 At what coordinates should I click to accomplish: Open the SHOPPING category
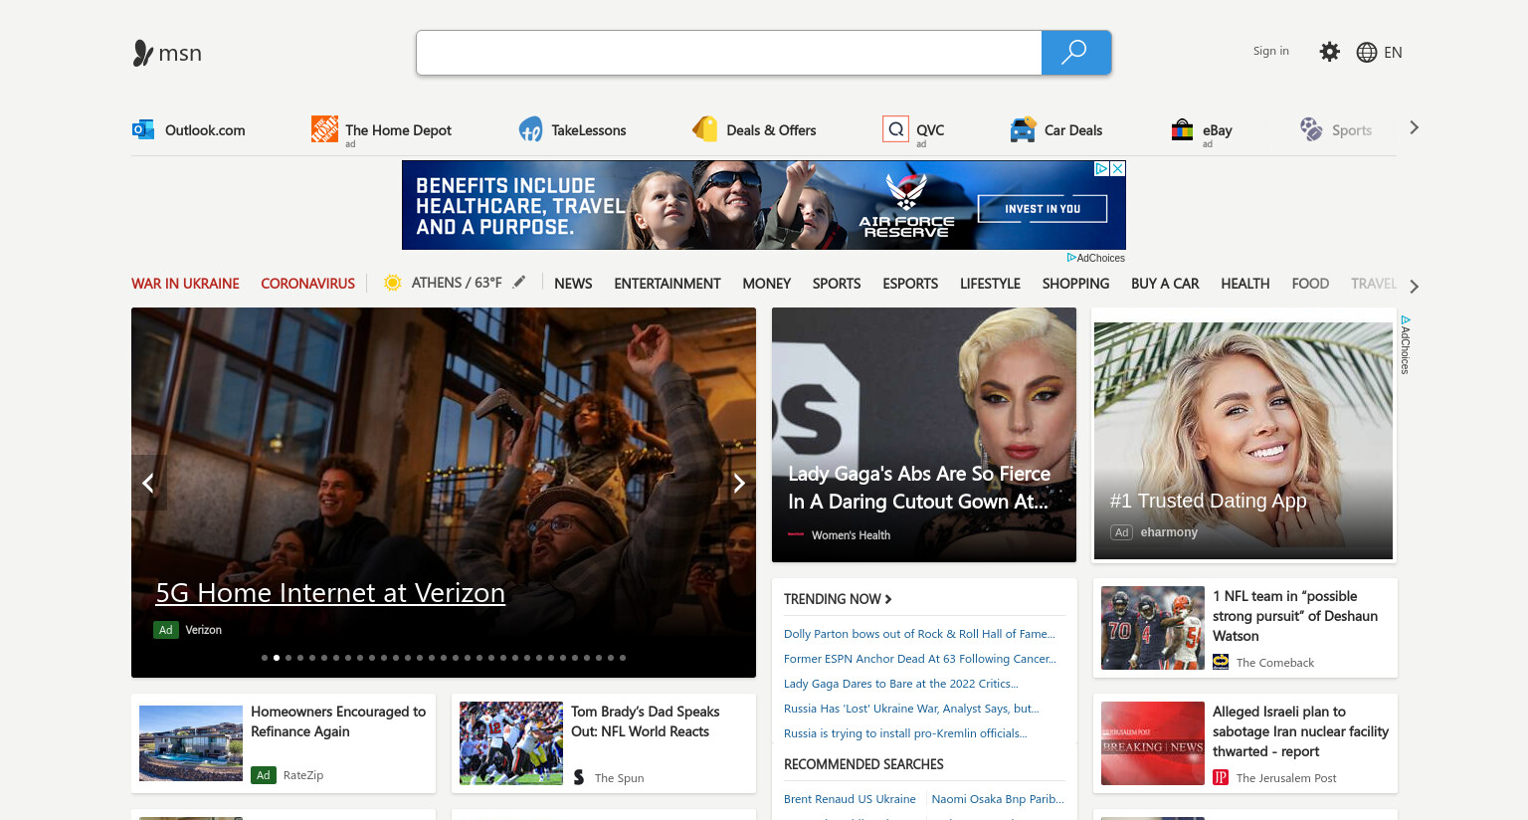coord(1075,284)
